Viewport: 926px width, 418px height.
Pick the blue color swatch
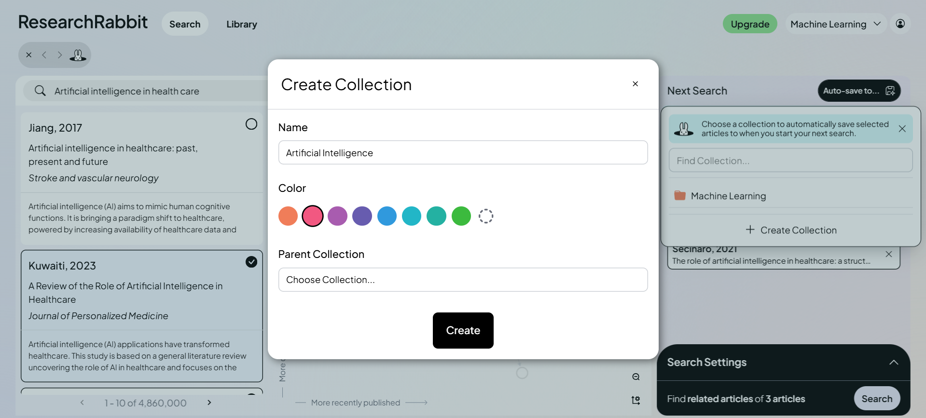(x=387, y=216)
